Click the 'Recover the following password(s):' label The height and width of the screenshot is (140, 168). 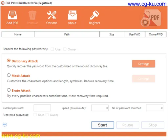pyautogui.click(x=25, y=49)
